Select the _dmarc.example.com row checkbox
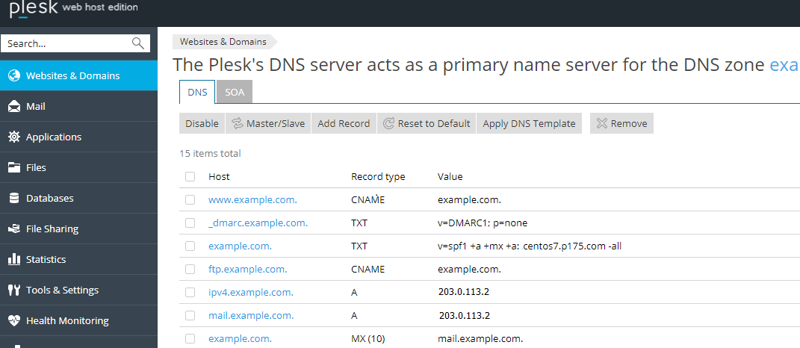This screenshot has height=348, width=800. (190, 223)
